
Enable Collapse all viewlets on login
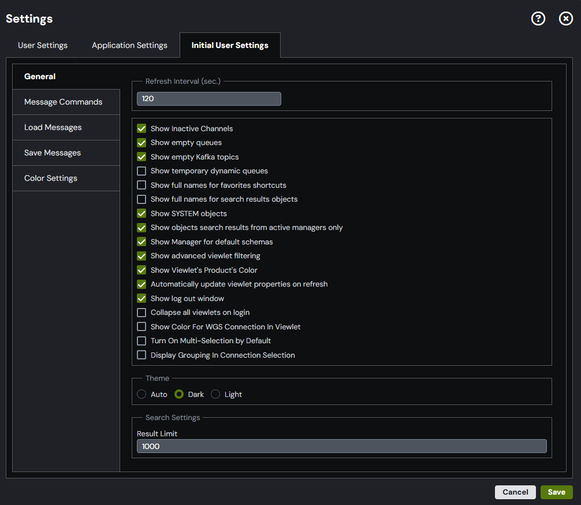click(x=141, y=313)
